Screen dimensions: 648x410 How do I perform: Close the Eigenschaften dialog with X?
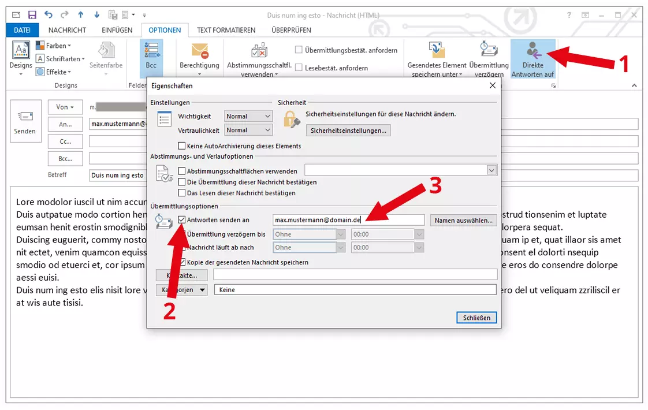pos(492,85)
